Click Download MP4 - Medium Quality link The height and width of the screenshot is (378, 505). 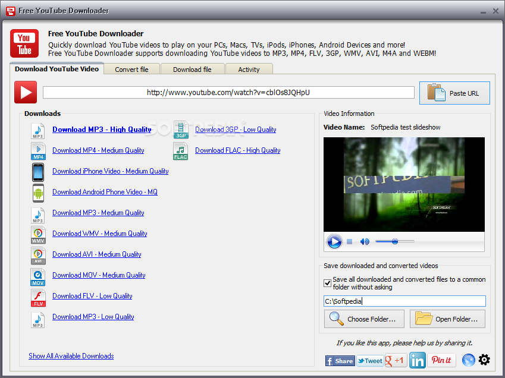[98, 150]
